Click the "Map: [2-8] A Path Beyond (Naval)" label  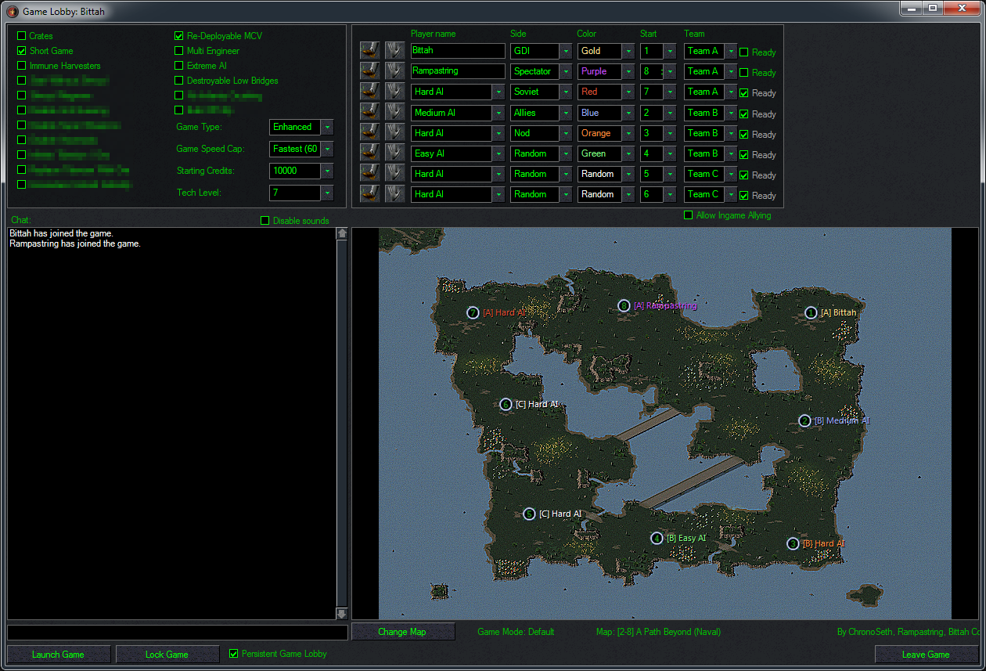(x=658, y=632)
